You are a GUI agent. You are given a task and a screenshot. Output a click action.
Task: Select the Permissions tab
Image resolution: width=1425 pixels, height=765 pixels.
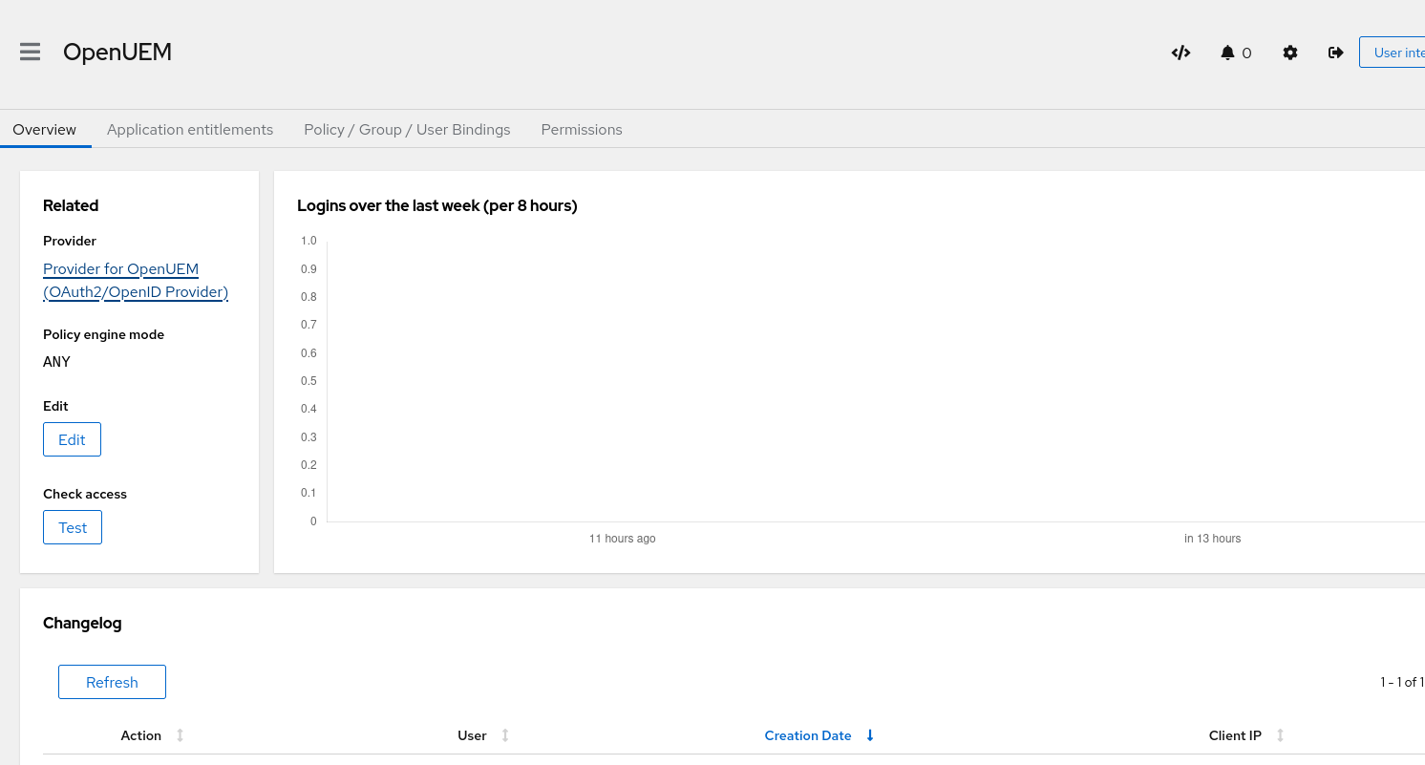click(x=581, y=130)
